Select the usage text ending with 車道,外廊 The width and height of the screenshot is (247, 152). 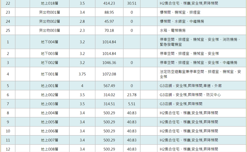[x=191, y=86]
